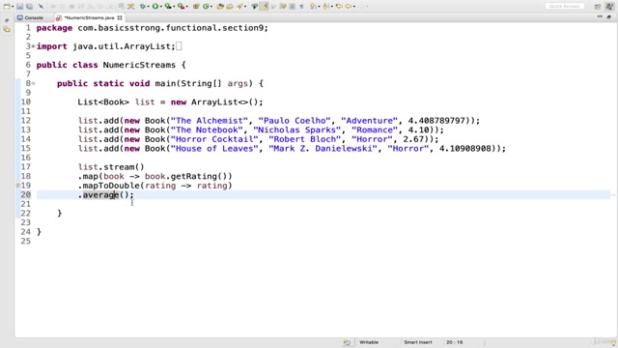This screenshot has width=618, height=348.
Task: Click the New Java Package icon
Action: pyautogui.click(x=196, y=7)
